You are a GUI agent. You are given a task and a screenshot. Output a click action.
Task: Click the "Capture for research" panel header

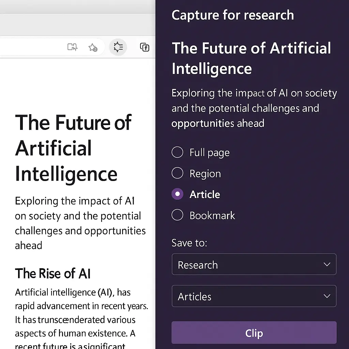click(232, 15)
